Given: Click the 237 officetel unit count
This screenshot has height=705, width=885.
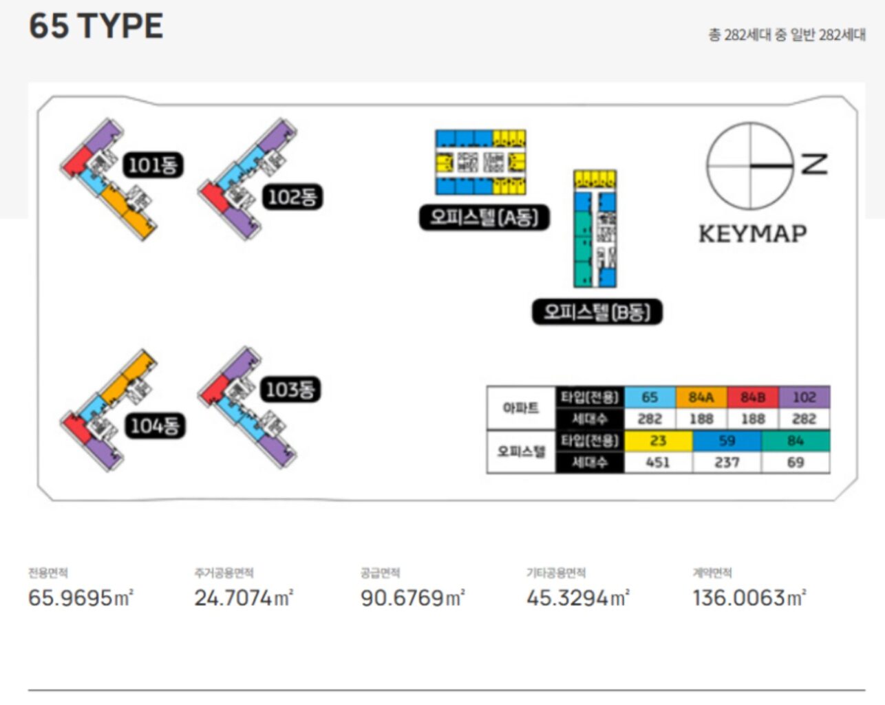Looking at the screenshot, I should 727,463.
